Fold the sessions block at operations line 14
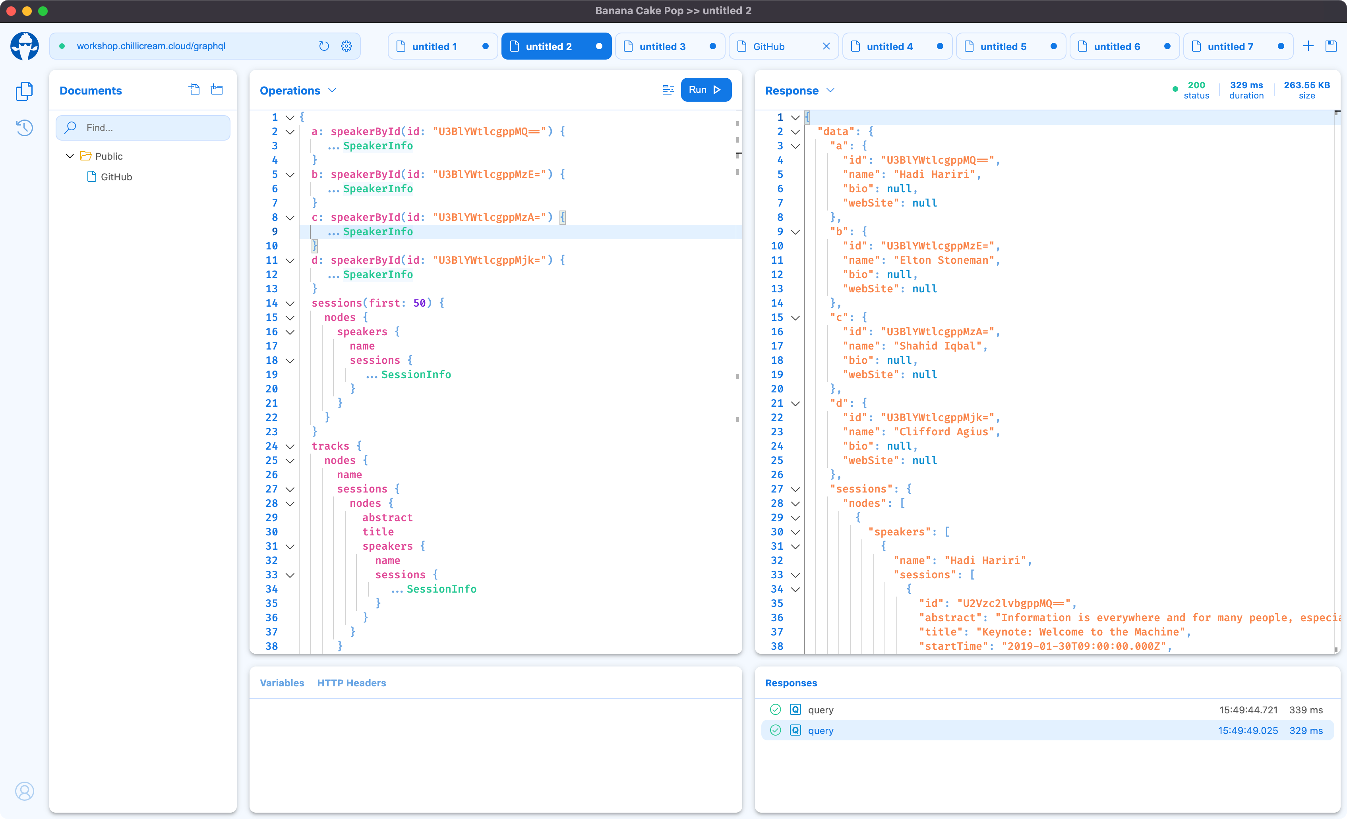Viewport: 1347px width, 819px height. (290, 303)
